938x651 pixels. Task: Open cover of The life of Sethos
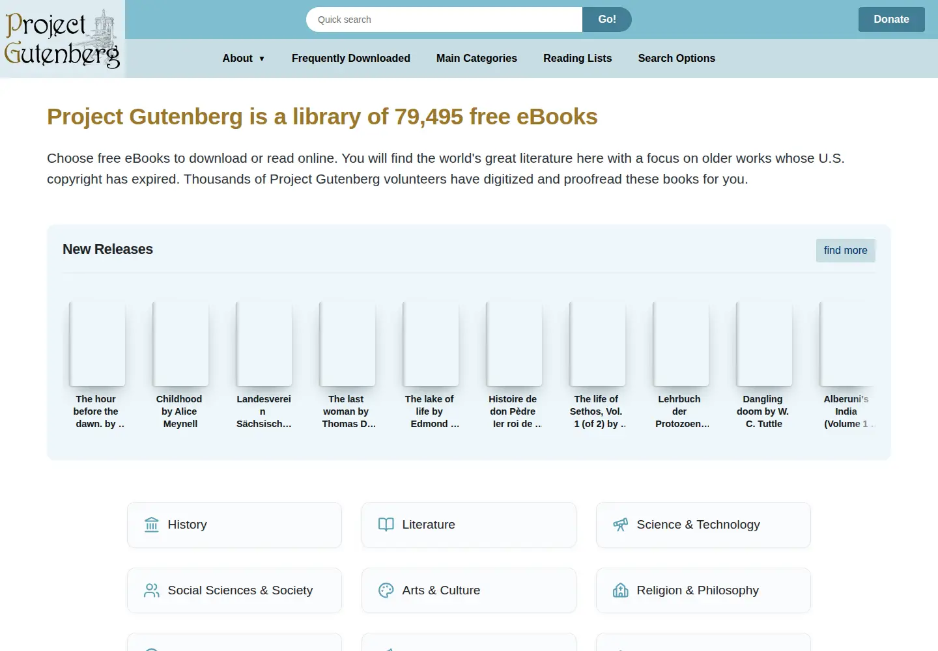597,344
